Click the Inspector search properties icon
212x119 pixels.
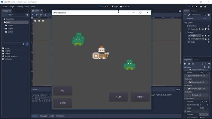pos(205,67)
